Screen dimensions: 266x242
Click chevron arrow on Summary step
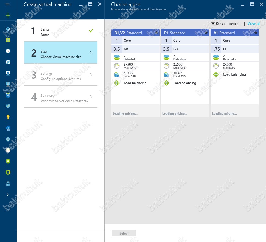point(91,97)
